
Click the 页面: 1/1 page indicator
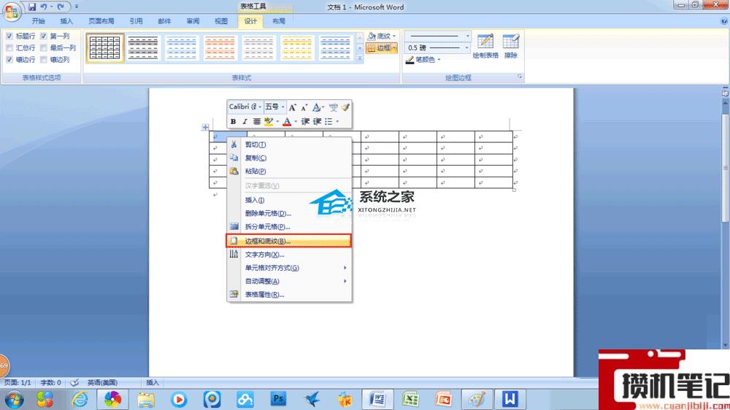18,382
